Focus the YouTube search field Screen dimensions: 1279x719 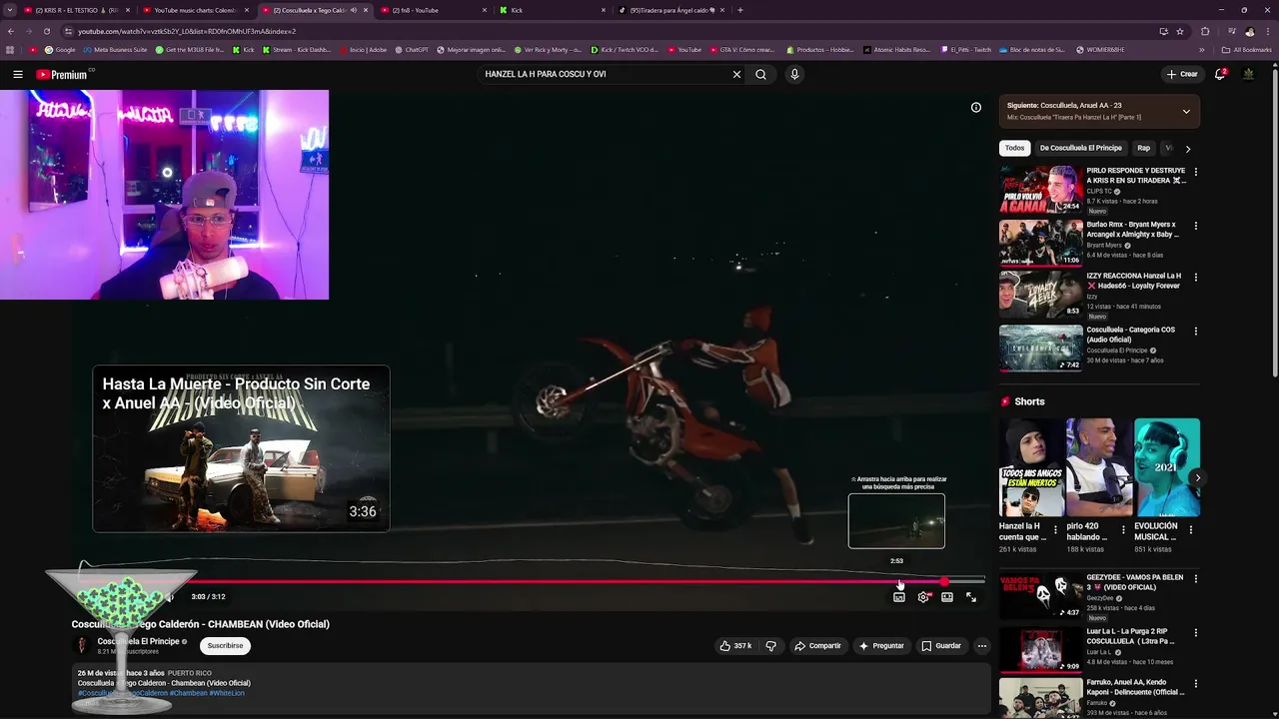click(x=605, y=74)
